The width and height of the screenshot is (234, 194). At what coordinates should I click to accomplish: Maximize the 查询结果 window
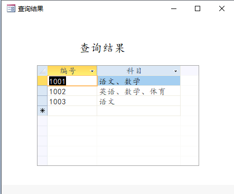point(198,8)
